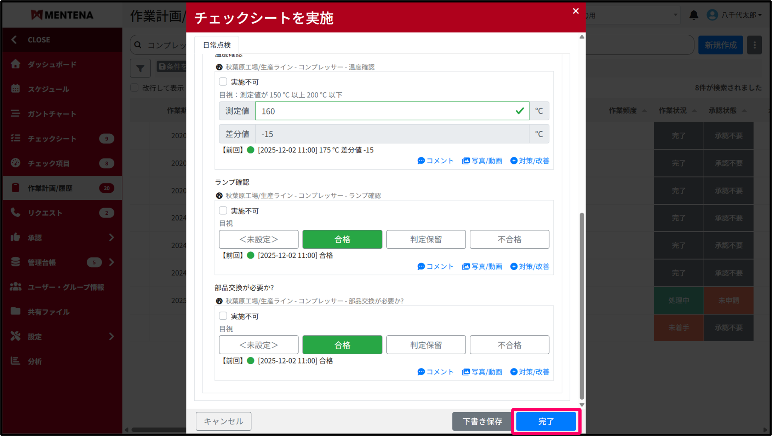Attach 写真/動画 to ランプ確認 item
The width and height of the screenshot is (772, 436).
click(x=482, y=267)
